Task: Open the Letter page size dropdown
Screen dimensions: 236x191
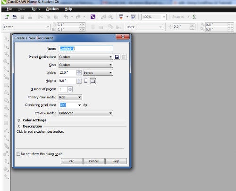Action: coord(26,27)
